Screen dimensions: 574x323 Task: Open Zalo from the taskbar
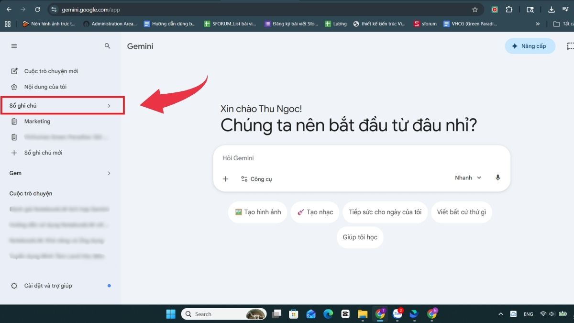point(397,314)
